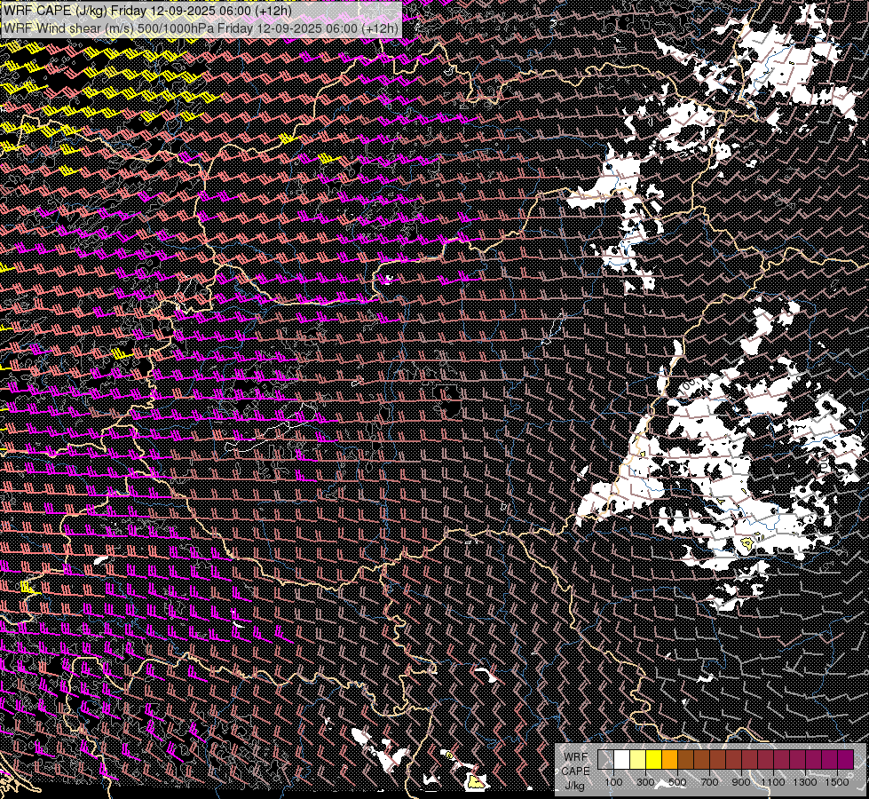Click the WRF Wind shear title line
The height and width of the screenshot is (799, 869).
[201, 28]
